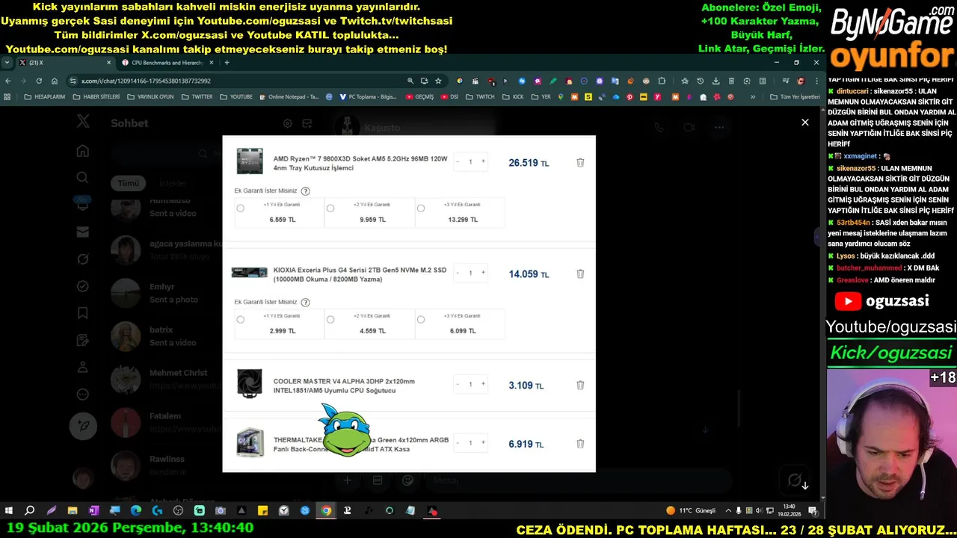The width and height of the screenshot is (957, 538).
Task: Open YOUTUBE bookmarks folder
Action: [236, 96]
